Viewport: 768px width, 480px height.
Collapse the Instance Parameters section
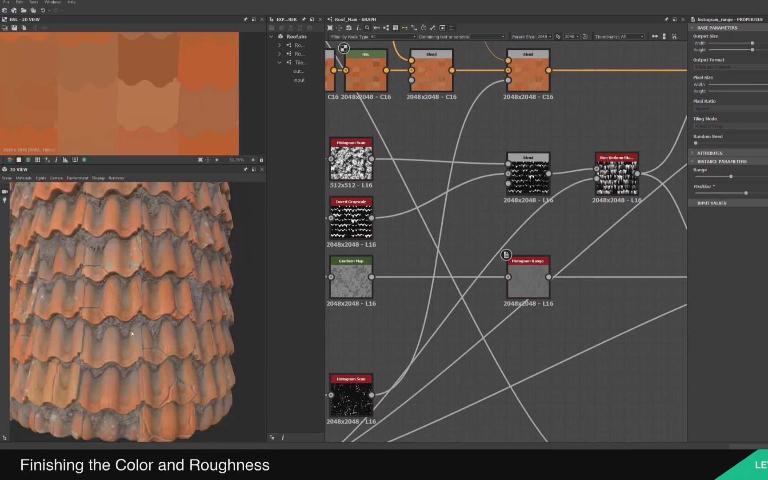692,161
